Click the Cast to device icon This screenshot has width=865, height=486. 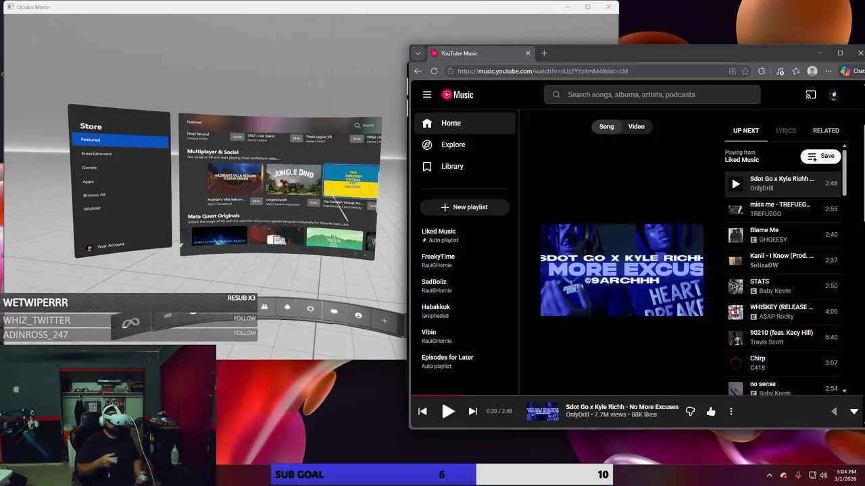811,94
